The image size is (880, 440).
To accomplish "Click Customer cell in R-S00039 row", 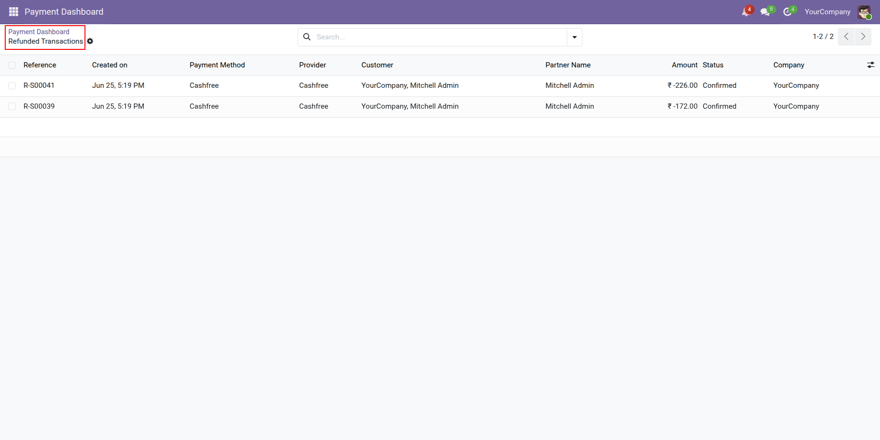I will click(x=410, y=106).
